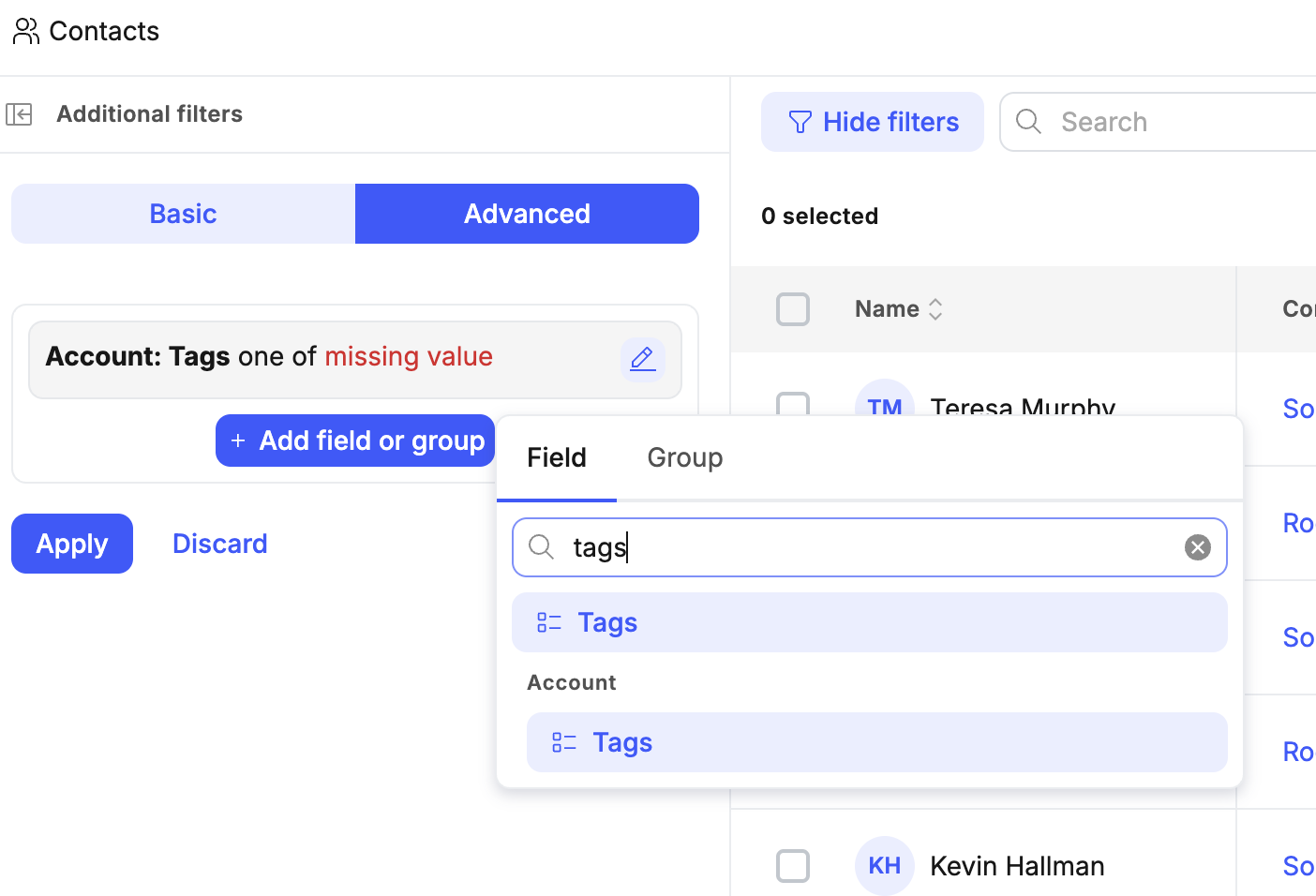The width and height of the screenshot is (1316, 896).
Task: Edit the Account Tags filter condition
Action: (642, 359)
